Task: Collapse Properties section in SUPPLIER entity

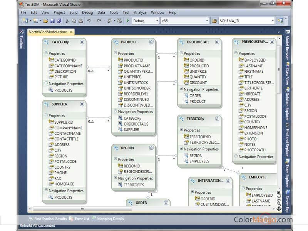Action: [x=46, y=115]
